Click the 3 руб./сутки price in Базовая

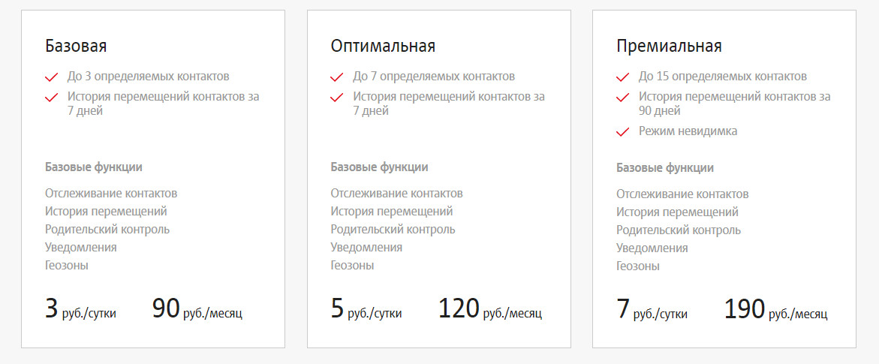coord(81,309)
